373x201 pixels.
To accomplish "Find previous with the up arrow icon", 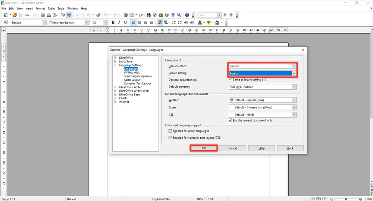I will tap(231, 15).
